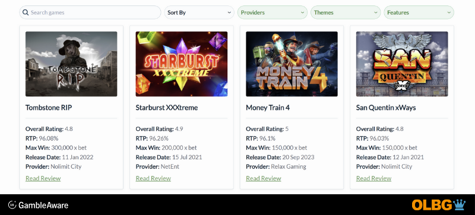Expand the Providers filter dropdown
Screen dimensions: 475x215
(273, 12)
